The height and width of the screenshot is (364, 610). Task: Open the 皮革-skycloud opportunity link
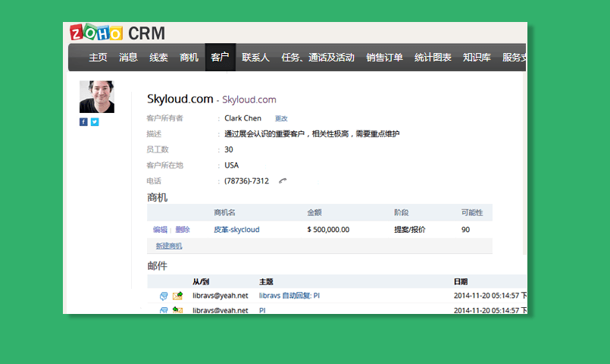(236, 230)
